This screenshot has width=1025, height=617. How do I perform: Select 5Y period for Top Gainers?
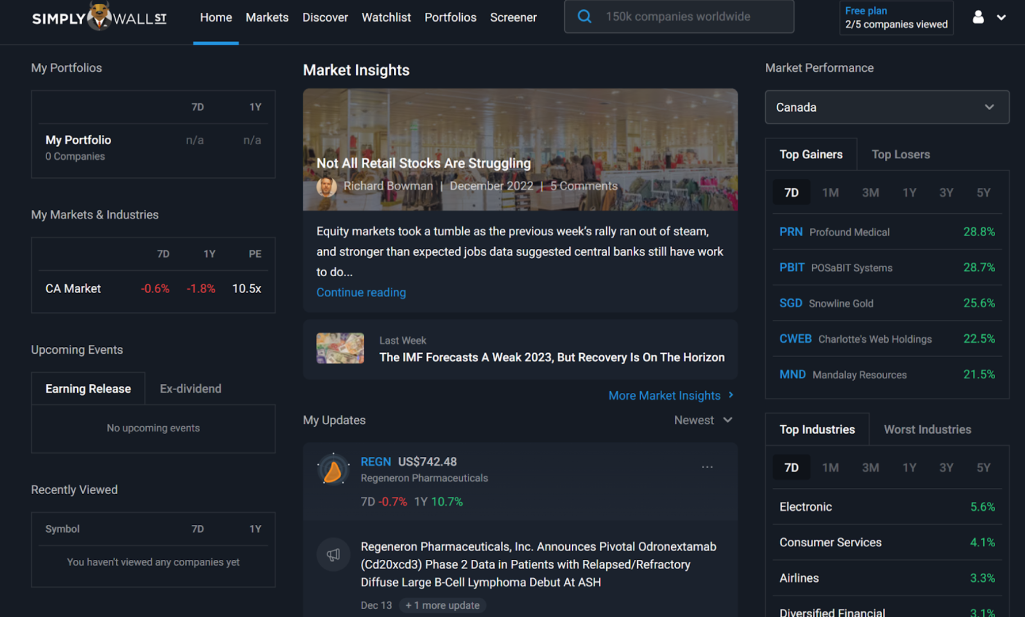983,193
